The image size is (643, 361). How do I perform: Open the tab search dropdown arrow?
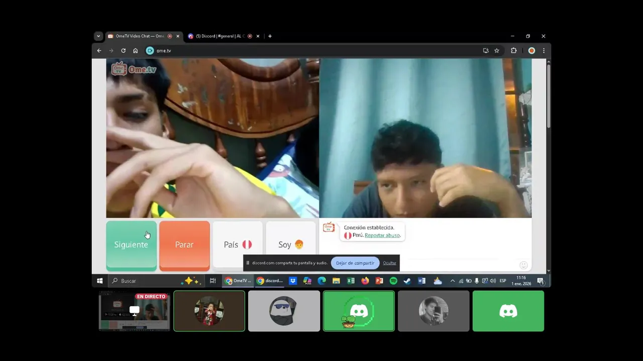point(98,36)
